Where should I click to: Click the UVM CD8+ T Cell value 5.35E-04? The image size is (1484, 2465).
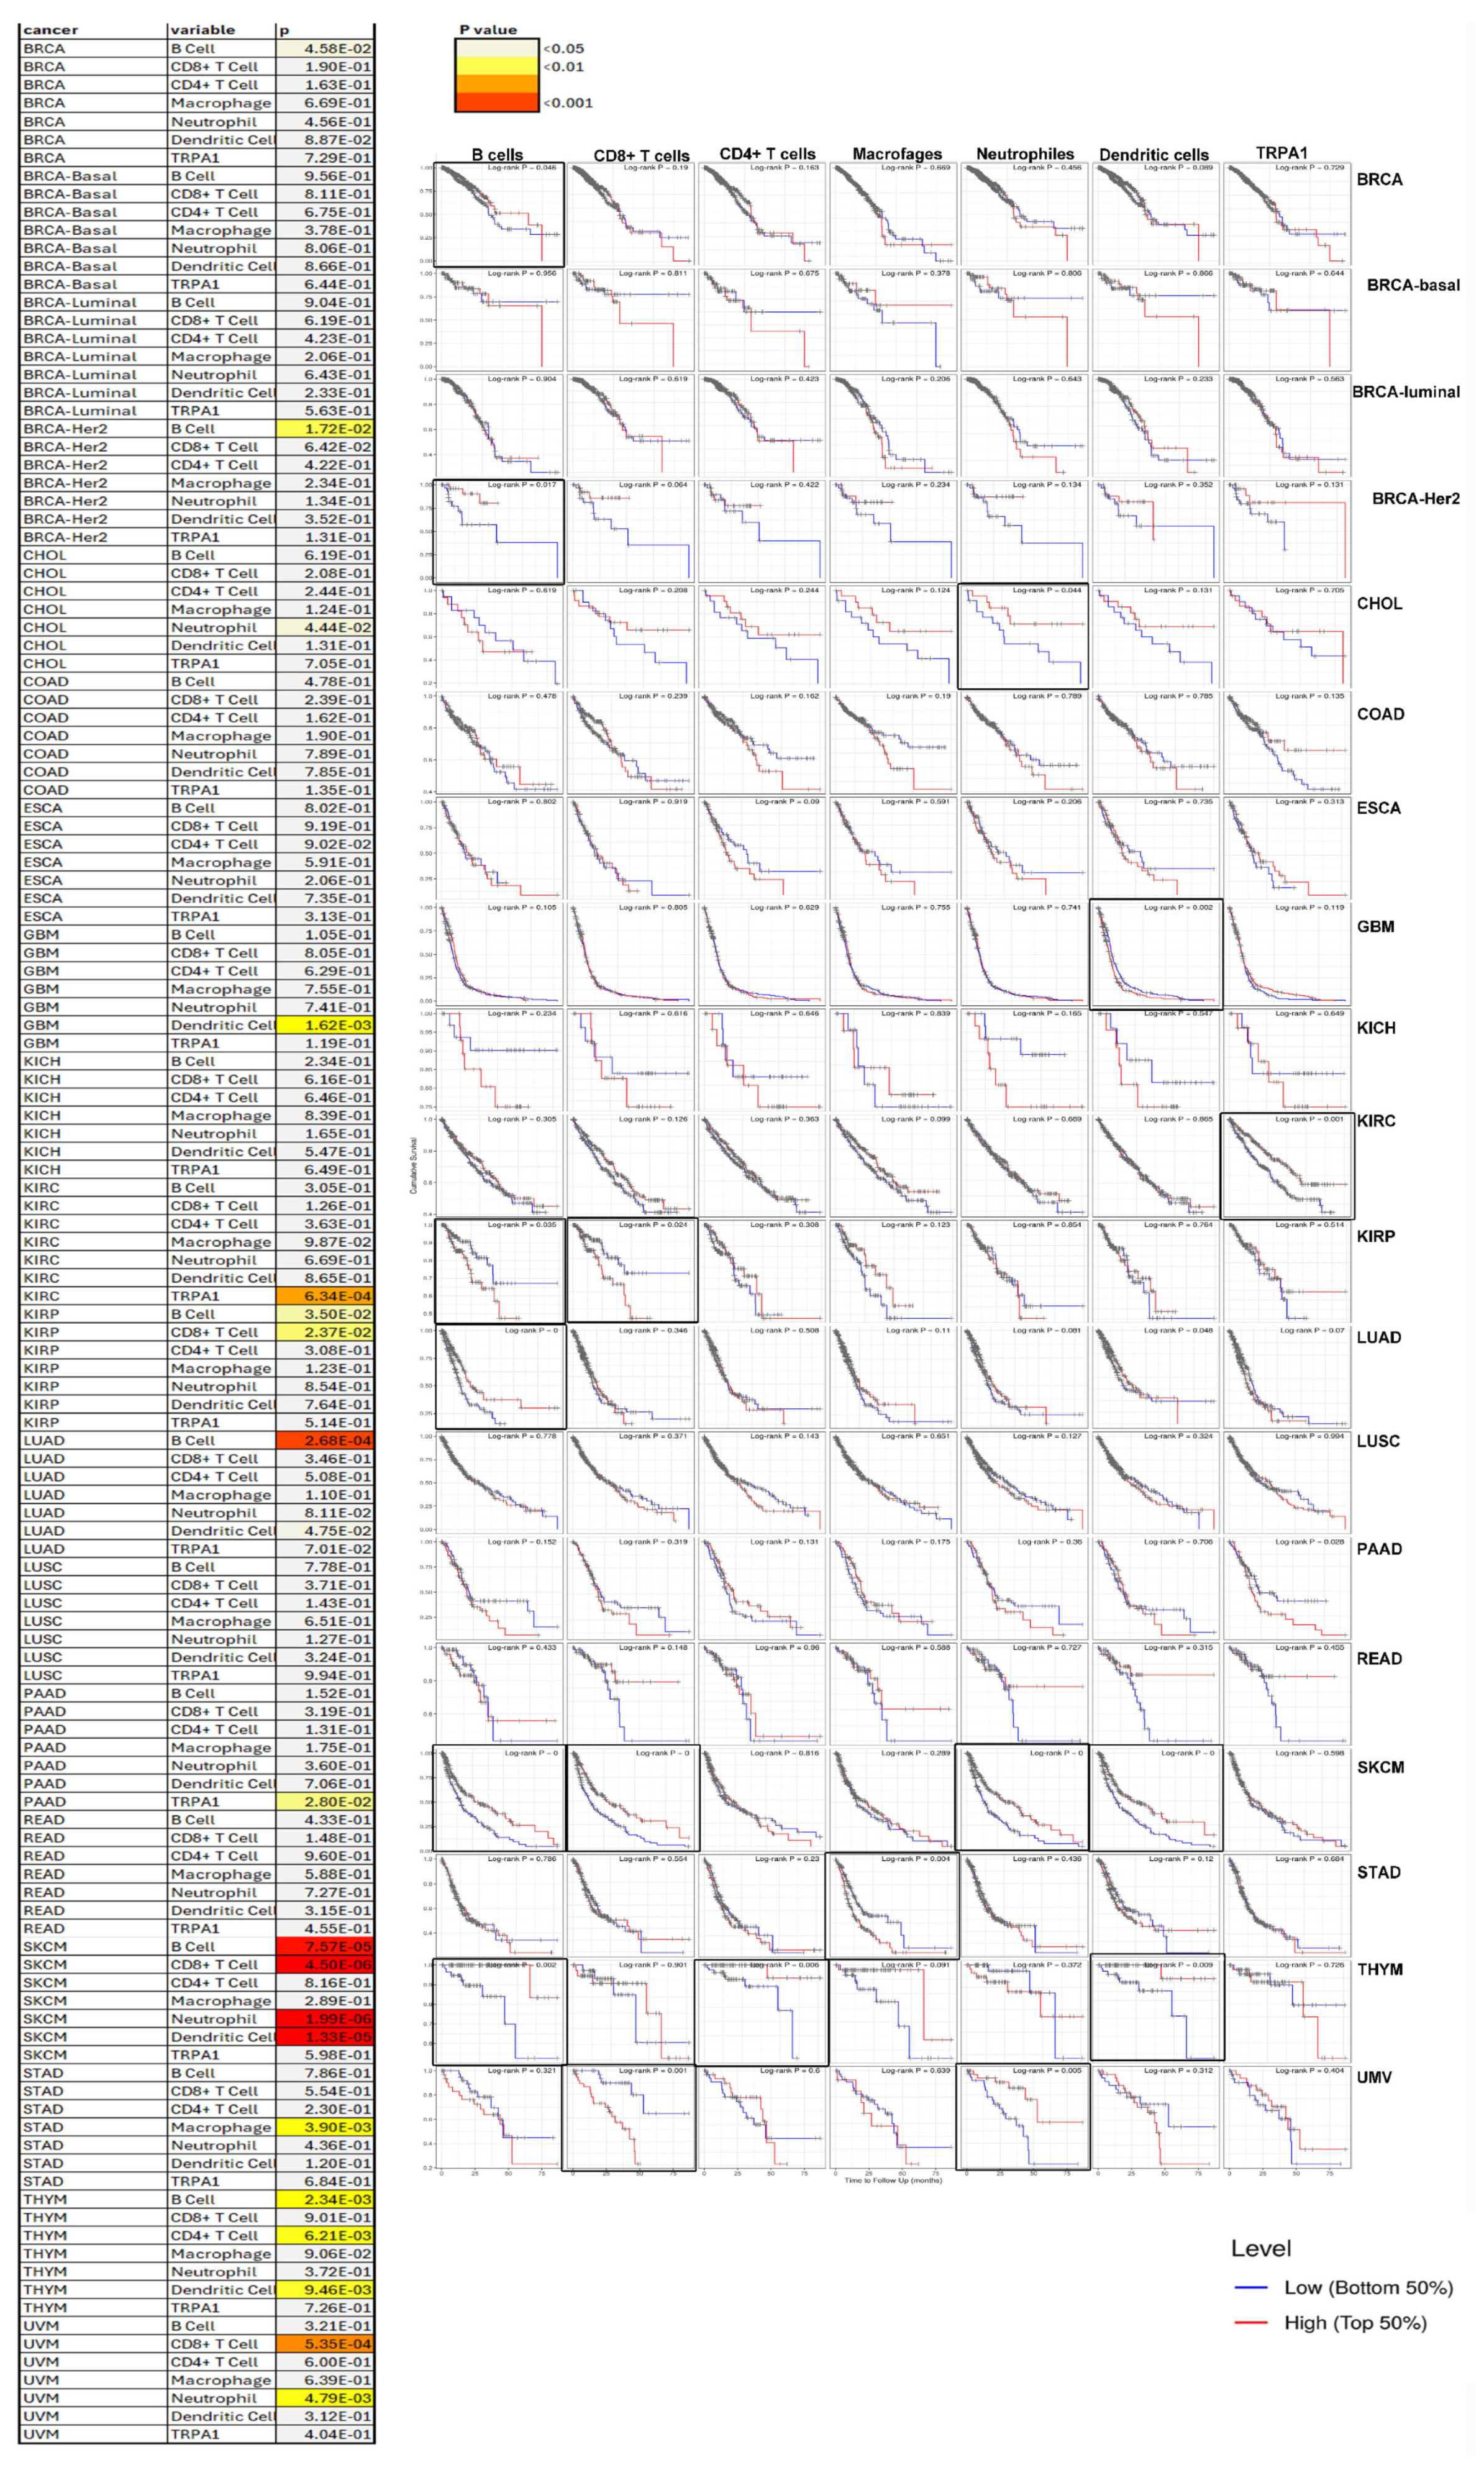pyautogui.click(x=325, y=2344)
